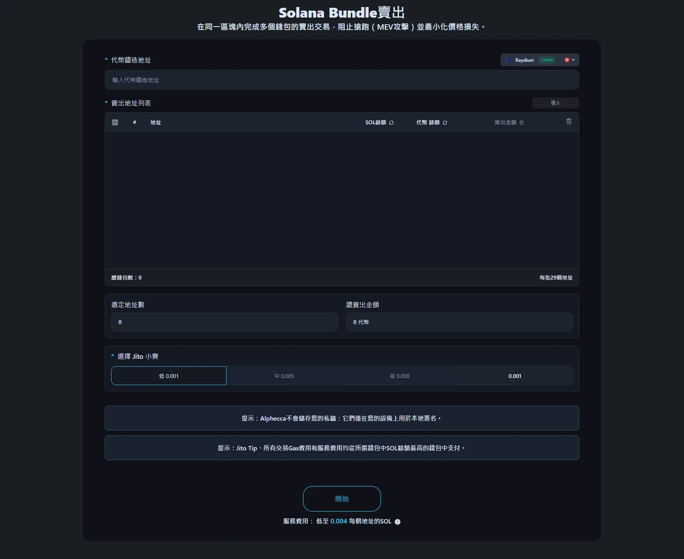This screenshot has width=684, height=559.
Task: Select the 低 0.001 Jito tip option
Action: coord(169,376)
